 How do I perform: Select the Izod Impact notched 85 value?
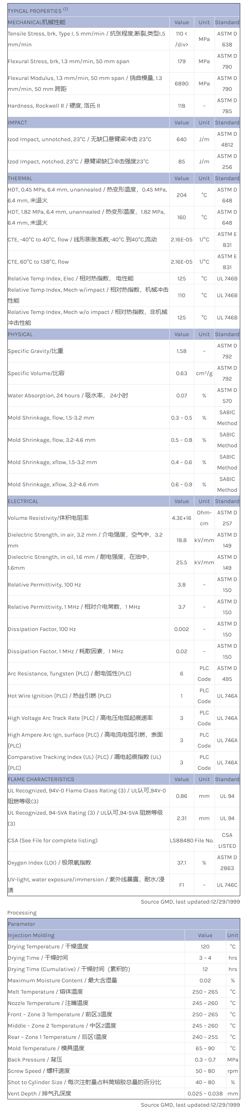181,161
